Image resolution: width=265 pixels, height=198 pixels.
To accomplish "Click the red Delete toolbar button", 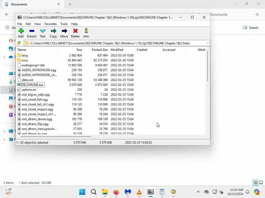I will 75,33.
